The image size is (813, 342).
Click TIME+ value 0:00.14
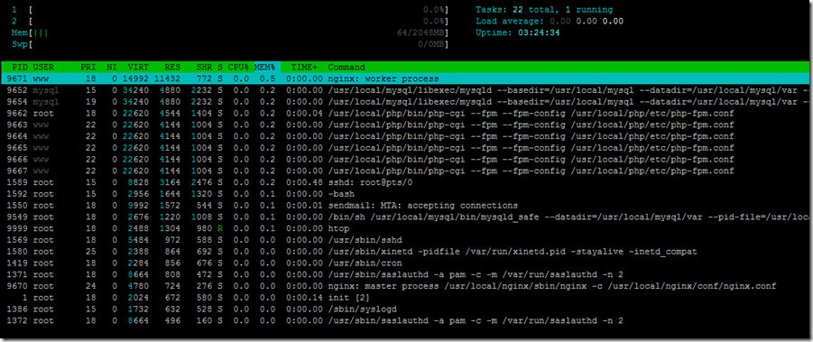304,298
